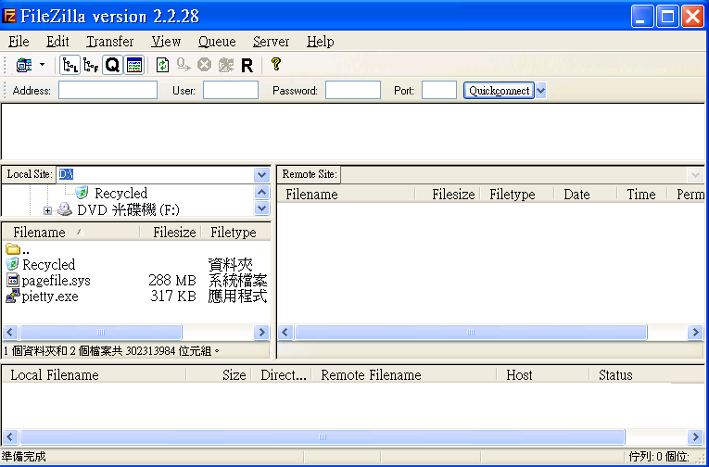Click the Help question mark icon
This screenshot has height=467, width=709.
click(276, 65)
